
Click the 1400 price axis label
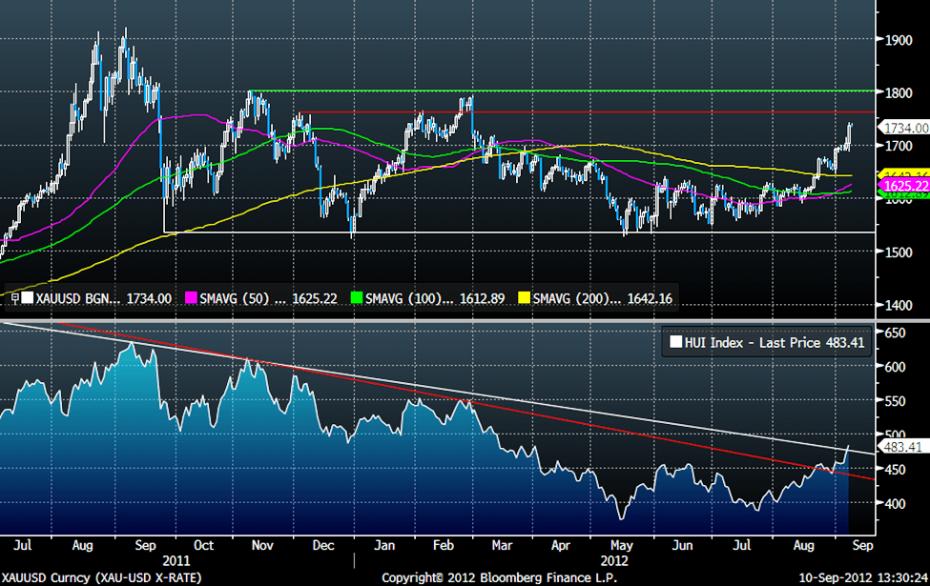click(x=898, y=306)
